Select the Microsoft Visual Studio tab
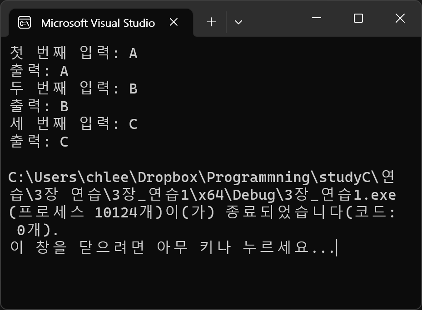The image size is (422, 310). coord(101,23)
